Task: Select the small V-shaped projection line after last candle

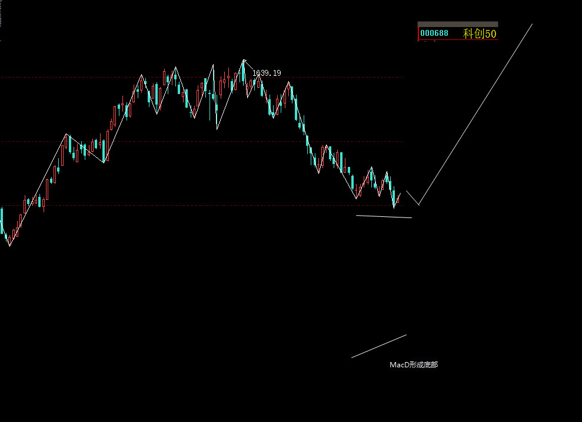Action: pyautogui.click(x=413, y=197)
